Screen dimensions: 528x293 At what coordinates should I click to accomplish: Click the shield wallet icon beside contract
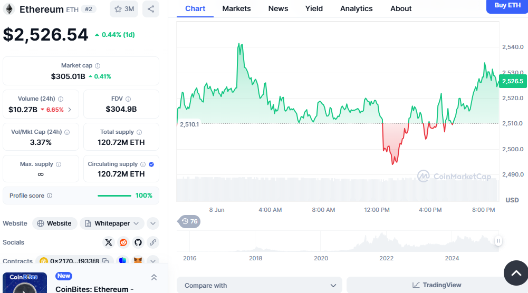click(122, 260)
